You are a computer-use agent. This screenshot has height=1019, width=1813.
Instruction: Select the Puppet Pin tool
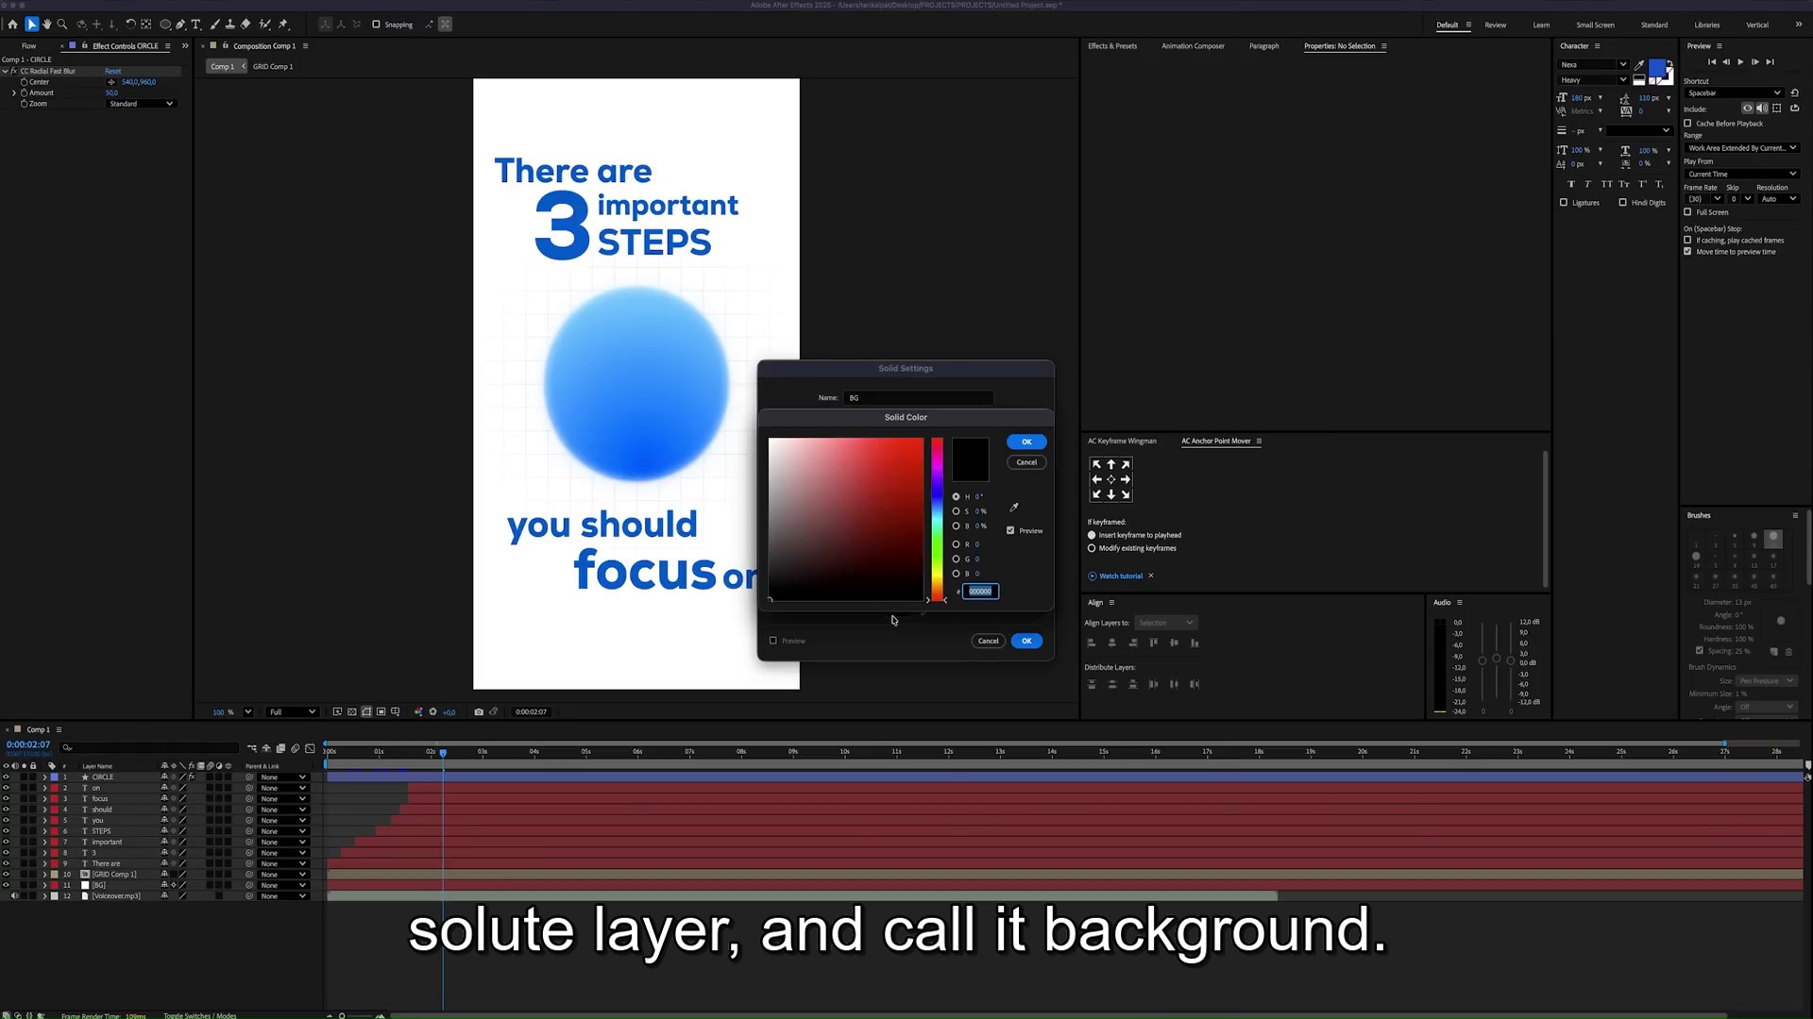coord(283,25)
